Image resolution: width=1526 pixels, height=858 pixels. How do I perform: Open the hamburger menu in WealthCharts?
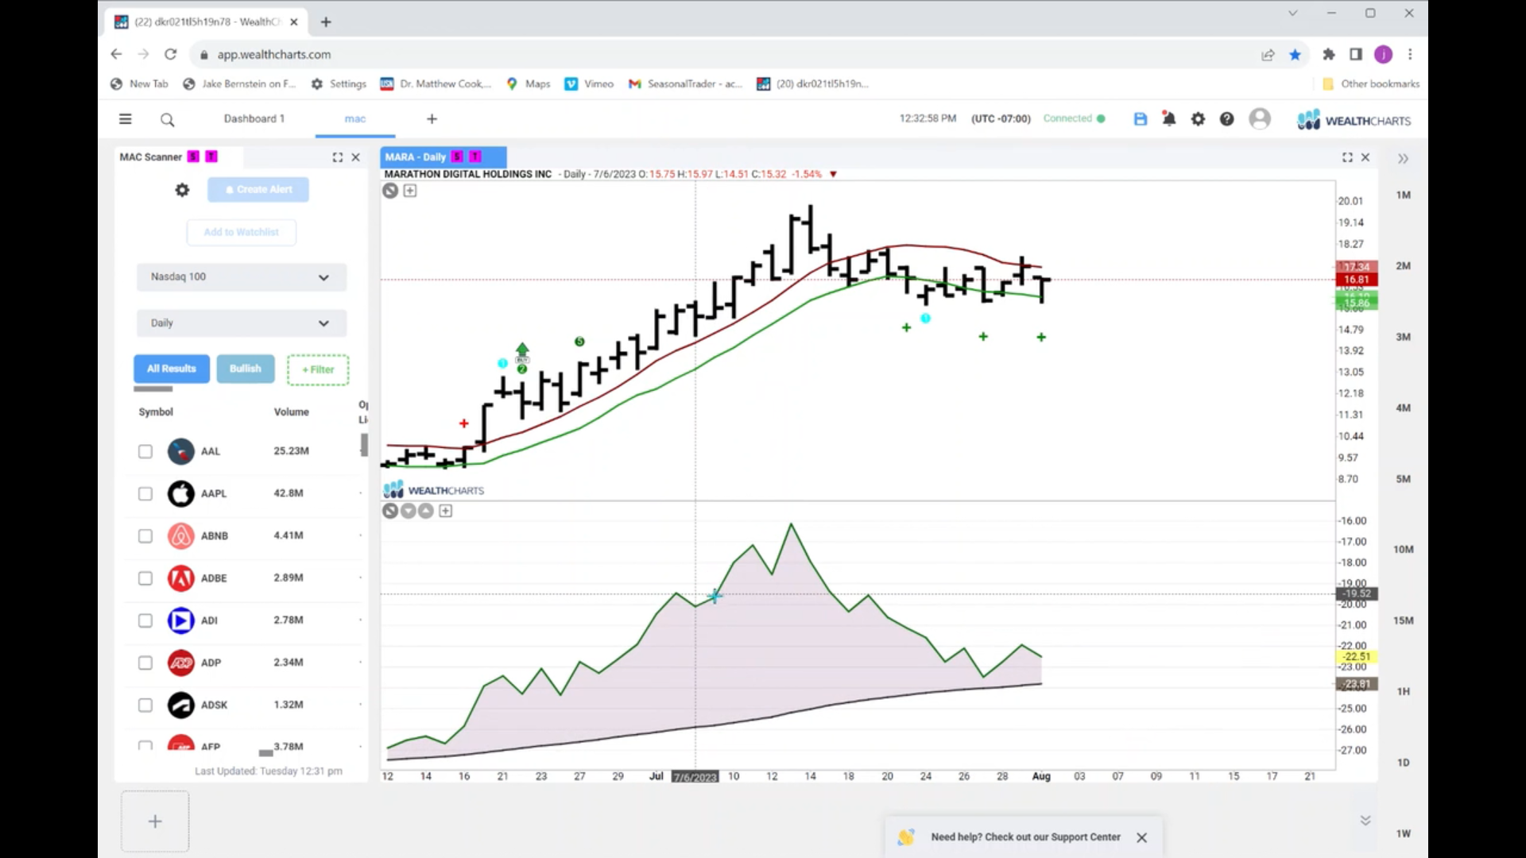click(125, 119)
